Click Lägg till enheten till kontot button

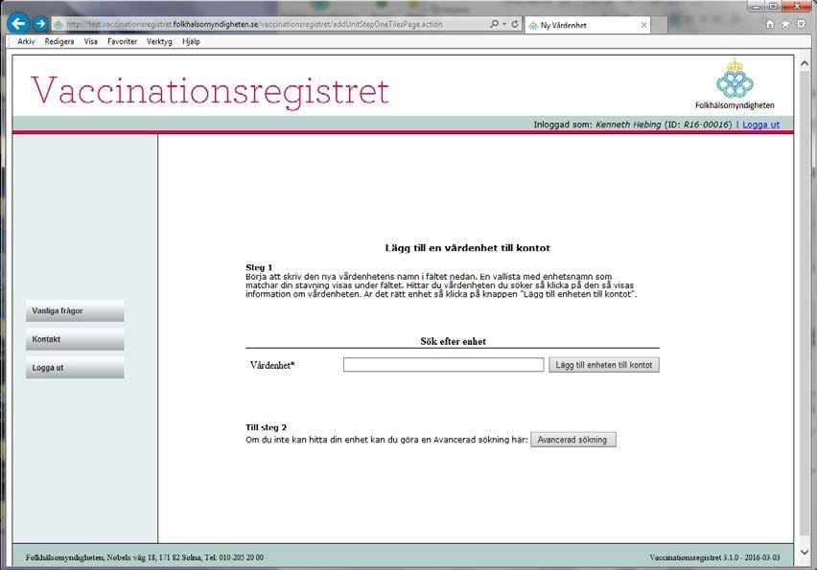tap(604, 365)
